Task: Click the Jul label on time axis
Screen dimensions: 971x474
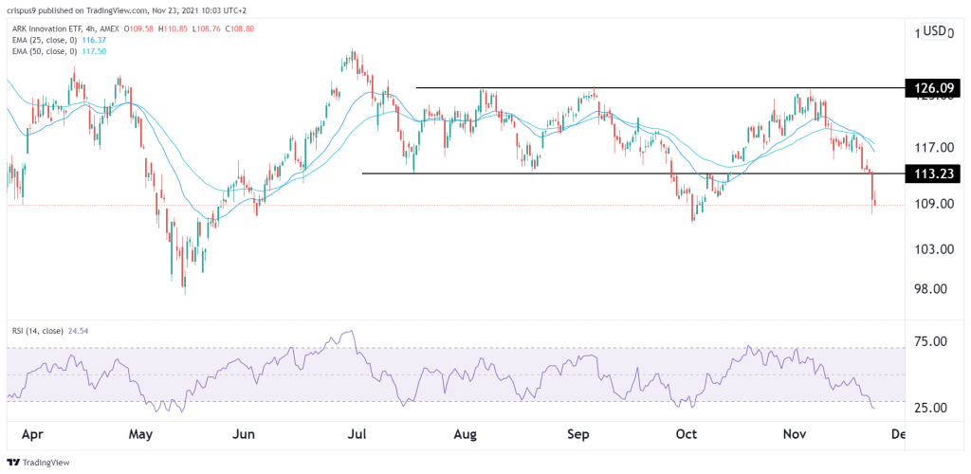Action: pos(357,435)
